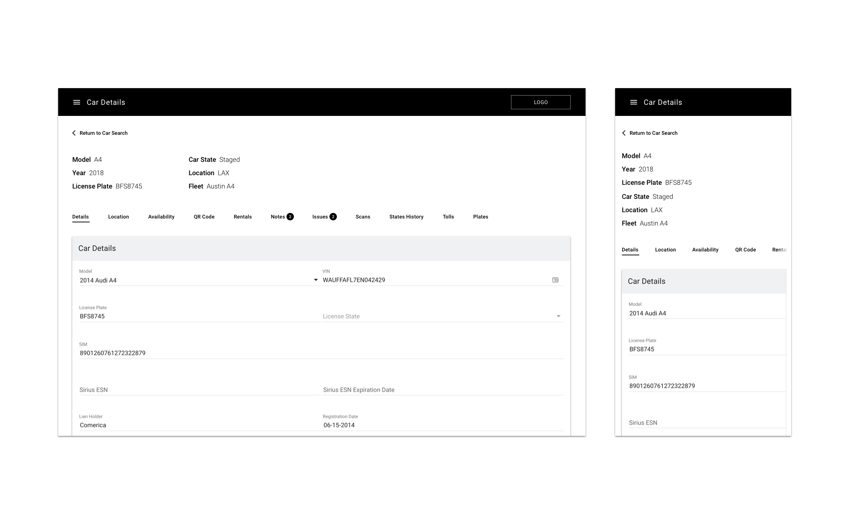849x524 pixels.
Task: Switch to the Plates tab
Action: click(481, 217)
